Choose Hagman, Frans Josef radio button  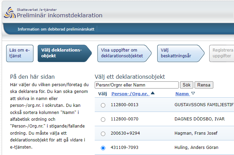(103, 134)
